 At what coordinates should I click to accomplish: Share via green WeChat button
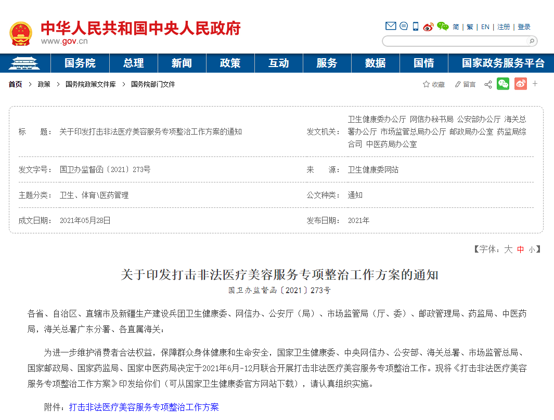click(503, 84)
